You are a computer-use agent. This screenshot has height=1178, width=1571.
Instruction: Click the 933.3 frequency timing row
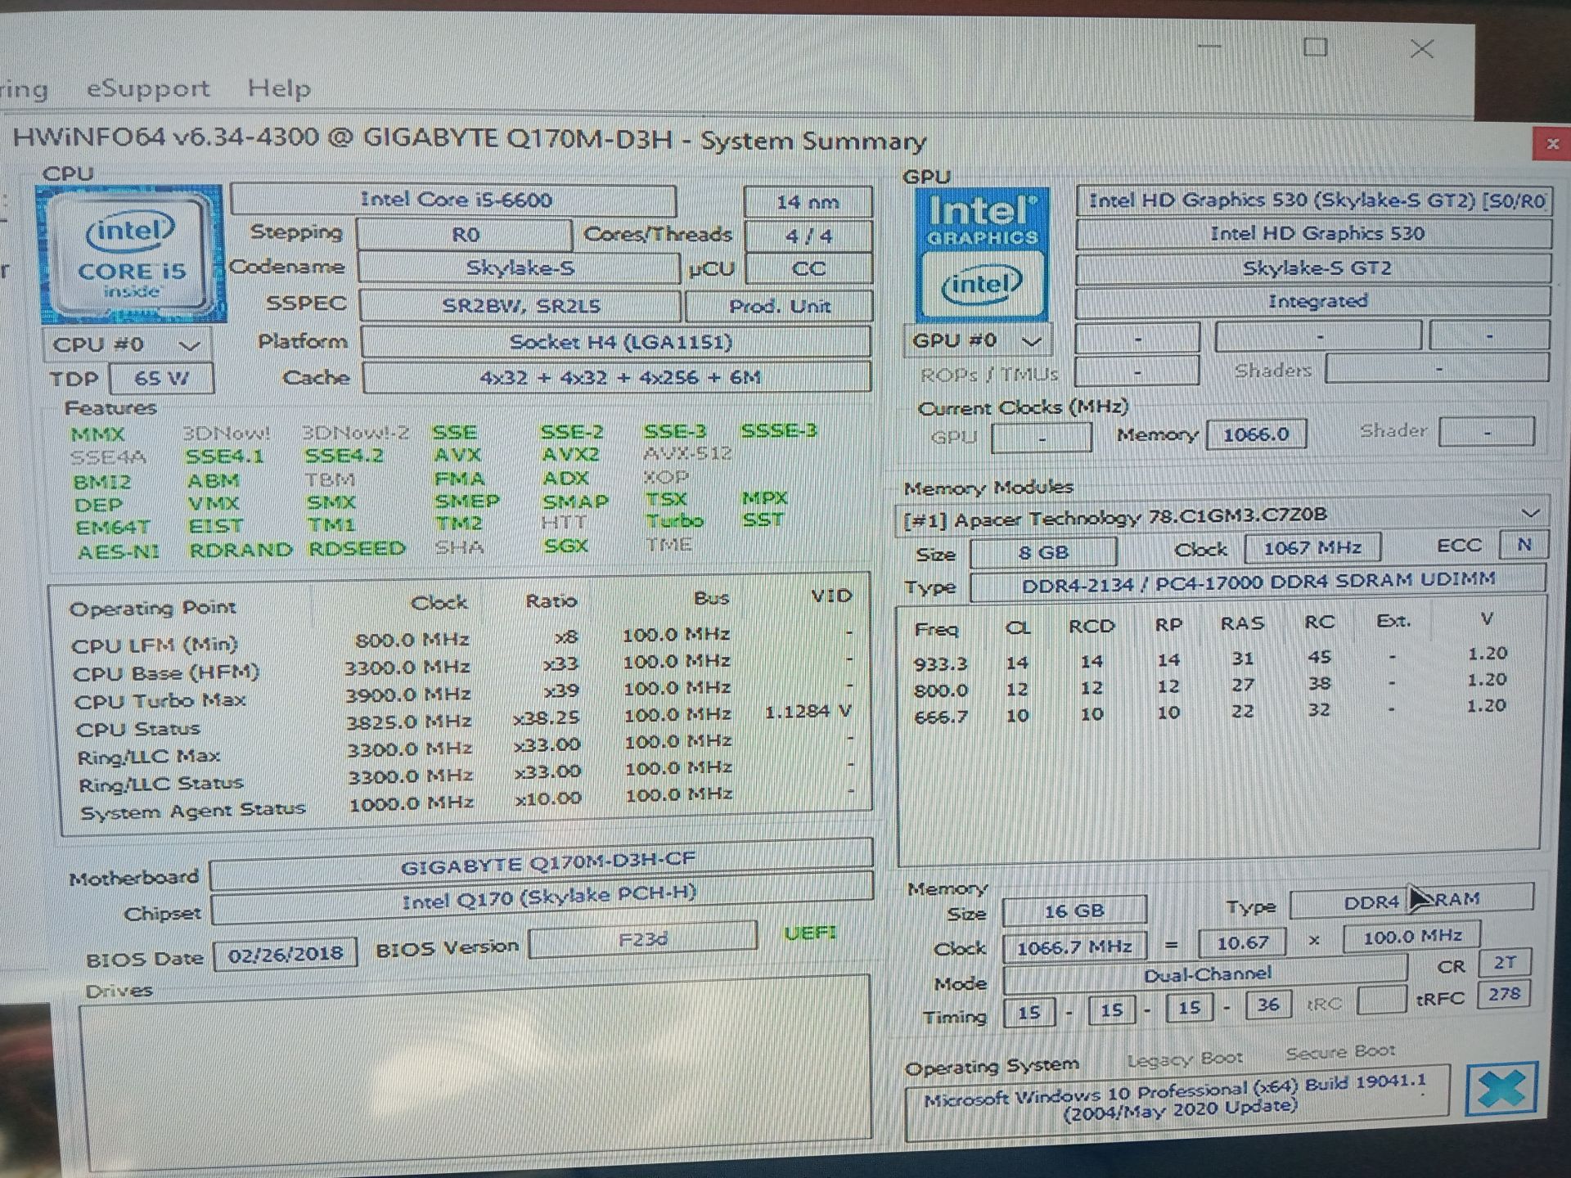[1211, 659]
